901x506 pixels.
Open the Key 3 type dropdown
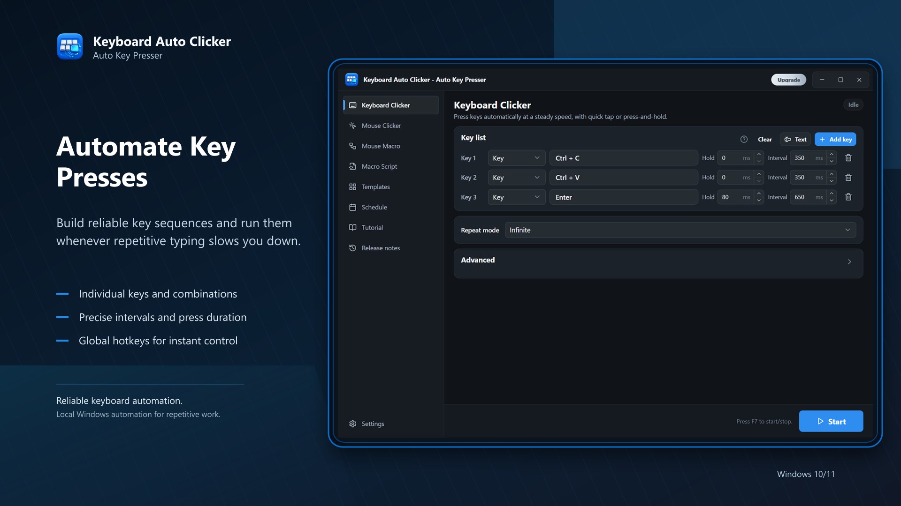517,197
